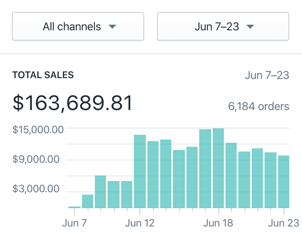Click the Jun 12 axis label
Viewport: 302px width, 248px height.
140,223
